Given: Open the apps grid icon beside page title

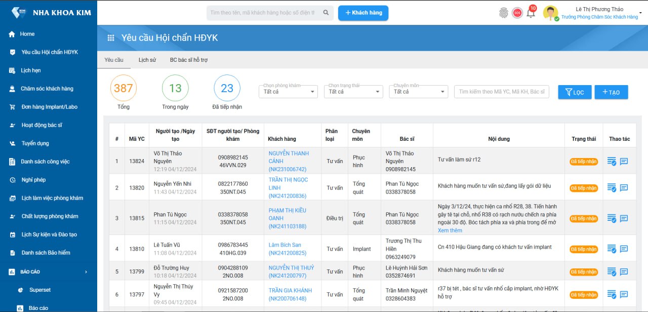Looking at the screenshot, I should pos(111,38).
